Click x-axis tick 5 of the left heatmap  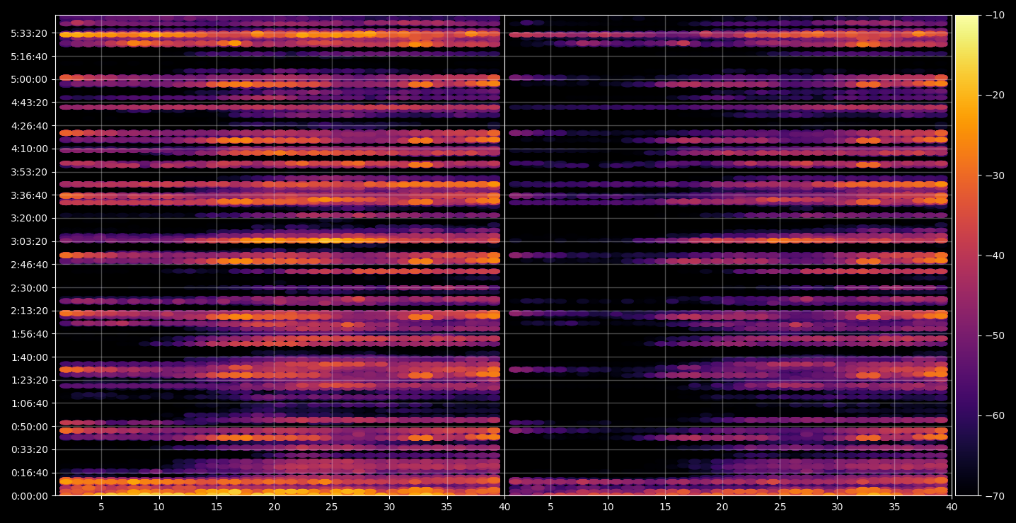[101, 507]
